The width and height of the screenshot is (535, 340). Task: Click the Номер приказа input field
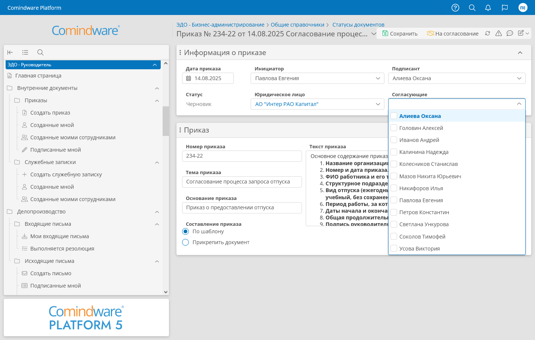click(x=242, y=156)
